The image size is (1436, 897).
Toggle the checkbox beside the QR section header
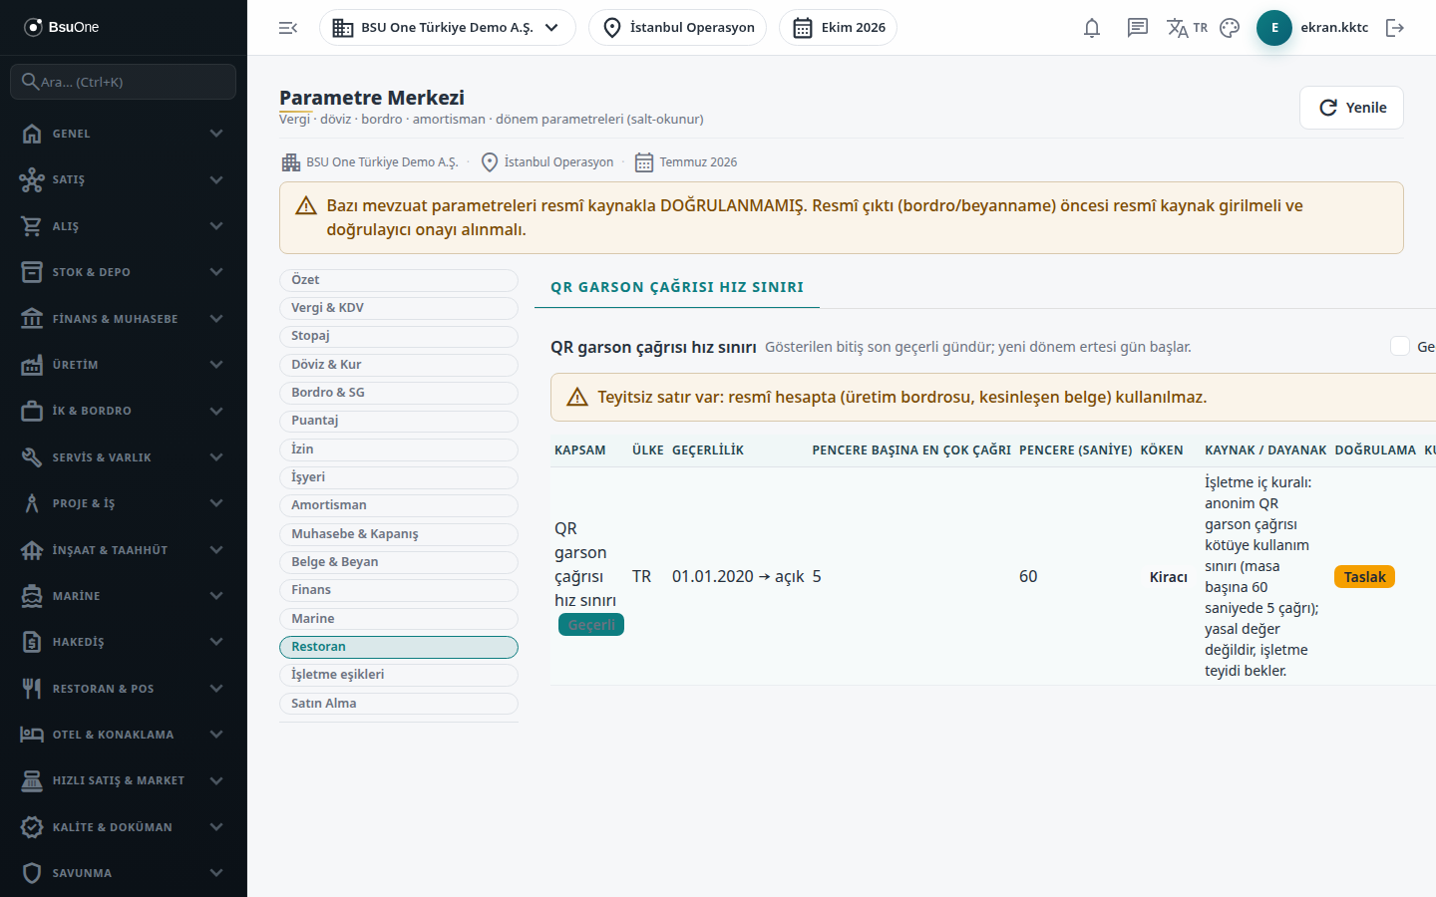point(1400,346)
